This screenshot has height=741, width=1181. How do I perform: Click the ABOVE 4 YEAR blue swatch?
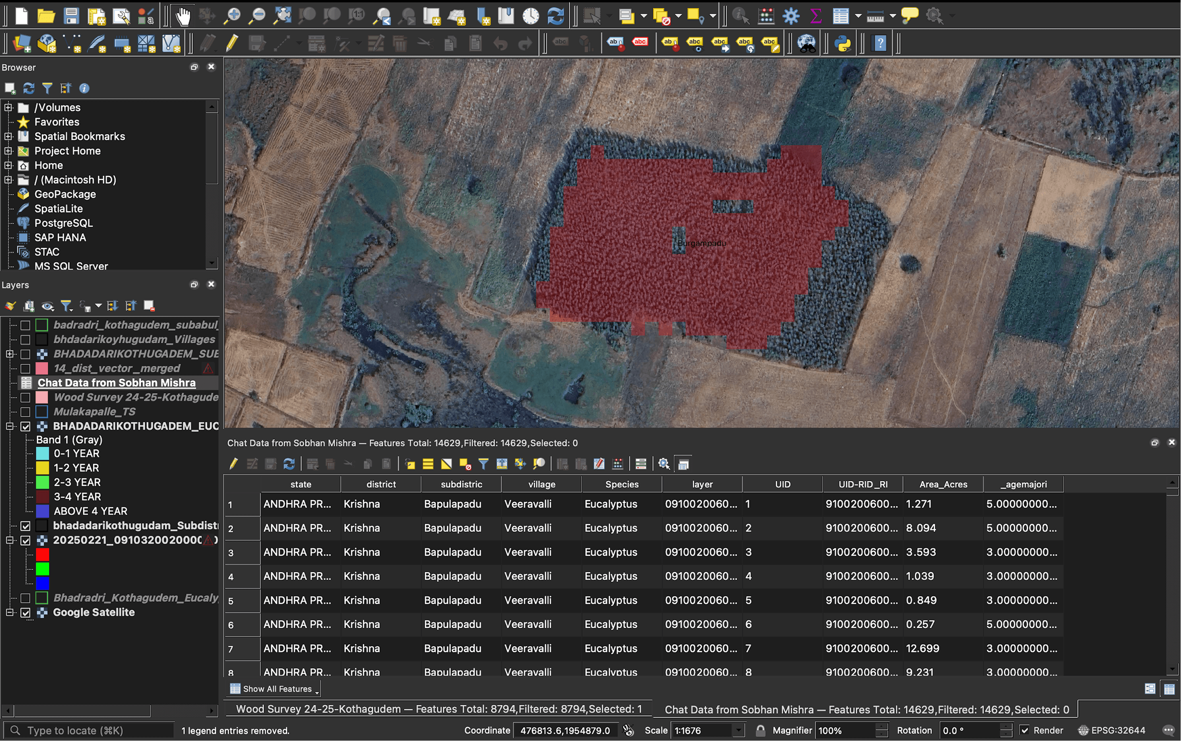[x=43, y=511]
